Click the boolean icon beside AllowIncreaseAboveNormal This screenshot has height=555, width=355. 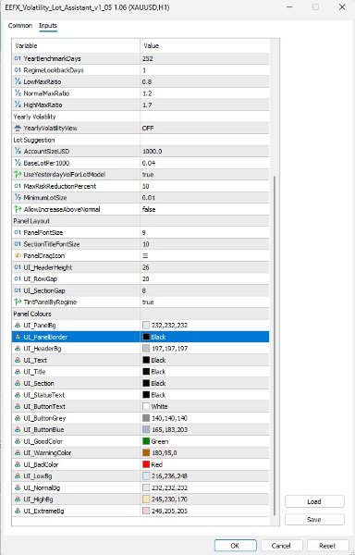click(x=18, y=209)
